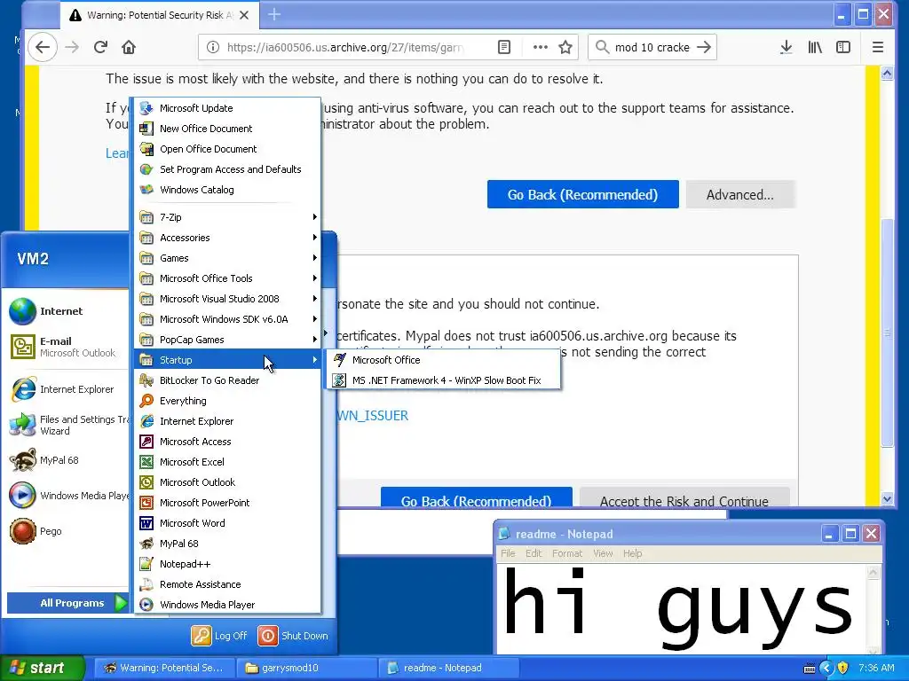
Task: Click the security shield tray icon
Action: pos(843,668)
